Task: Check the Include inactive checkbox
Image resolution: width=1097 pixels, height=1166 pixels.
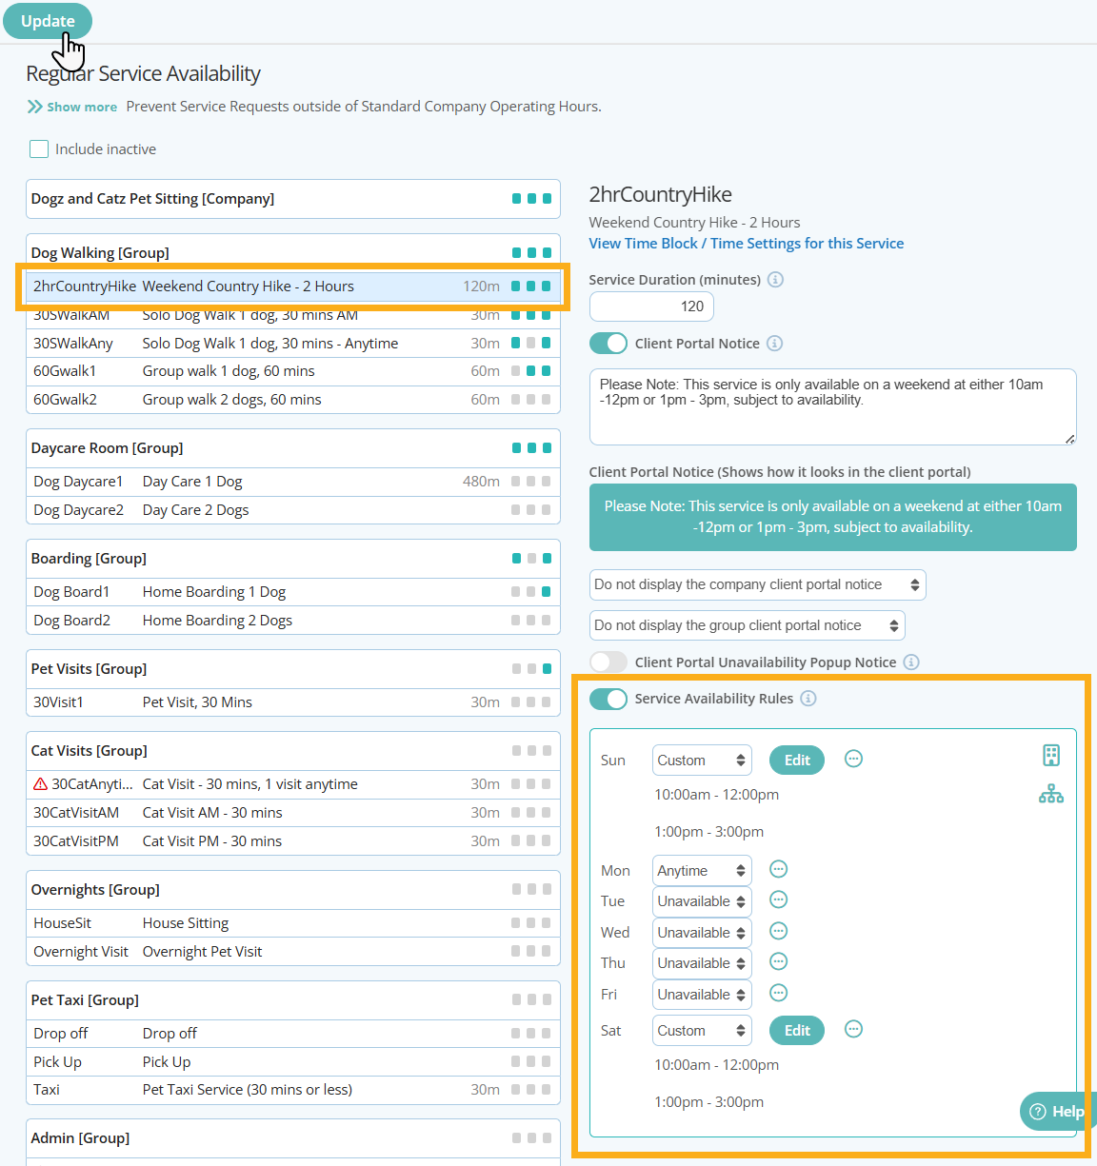Action: coord(38,148)
